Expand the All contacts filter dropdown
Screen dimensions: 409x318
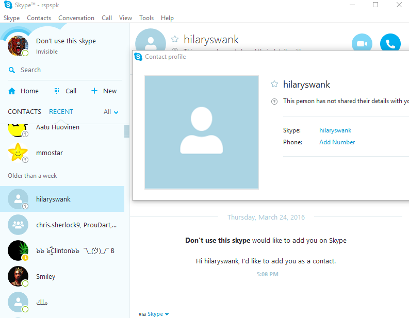coord(111,112)
